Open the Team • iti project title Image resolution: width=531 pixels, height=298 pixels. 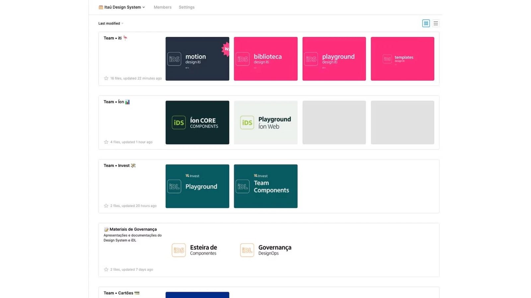(115, 38)
